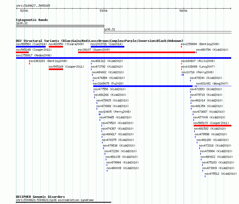Select nsv473909 (Kidd2010) variant

pyautogui.click(x=218, y=168)
